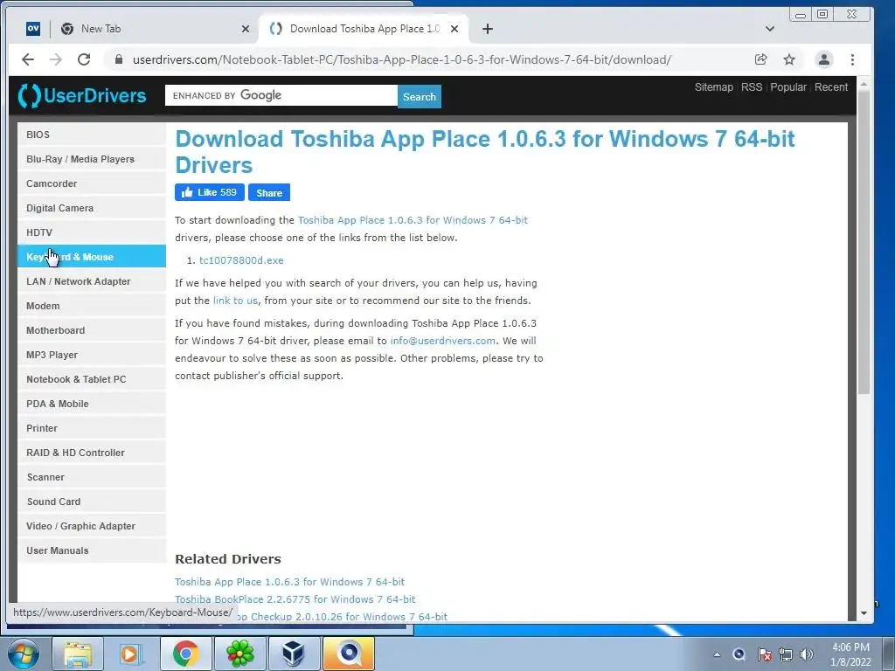This screenshot has width=895, height=671.
Task: Open related driver Toshiba App Place 1.0.6.3
Action: pyautogui.click(x=289, y=582)
